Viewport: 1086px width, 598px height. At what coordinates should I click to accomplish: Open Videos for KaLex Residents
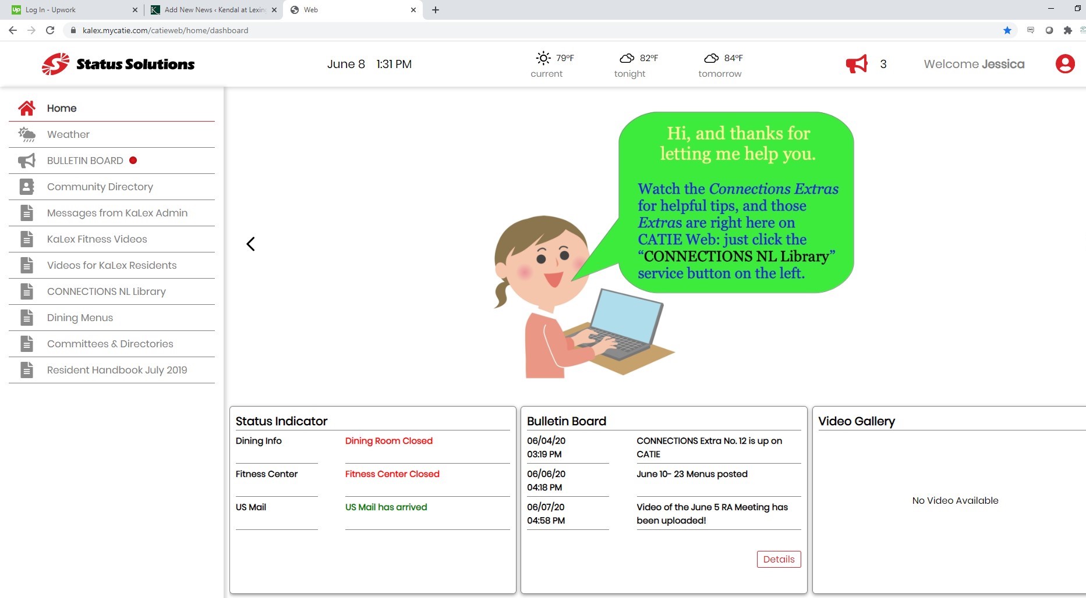(112, 265)
